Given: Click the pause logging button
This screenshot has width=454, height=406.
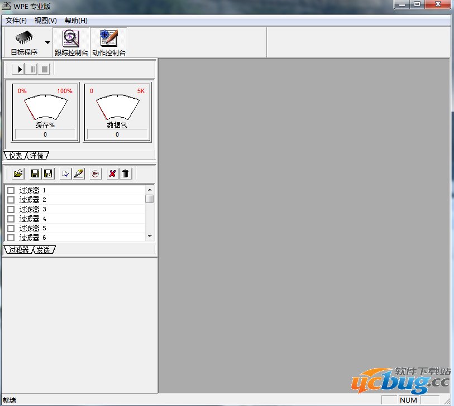Looking at the screenshot, I should pyautogui.click(x=32, y=69).
